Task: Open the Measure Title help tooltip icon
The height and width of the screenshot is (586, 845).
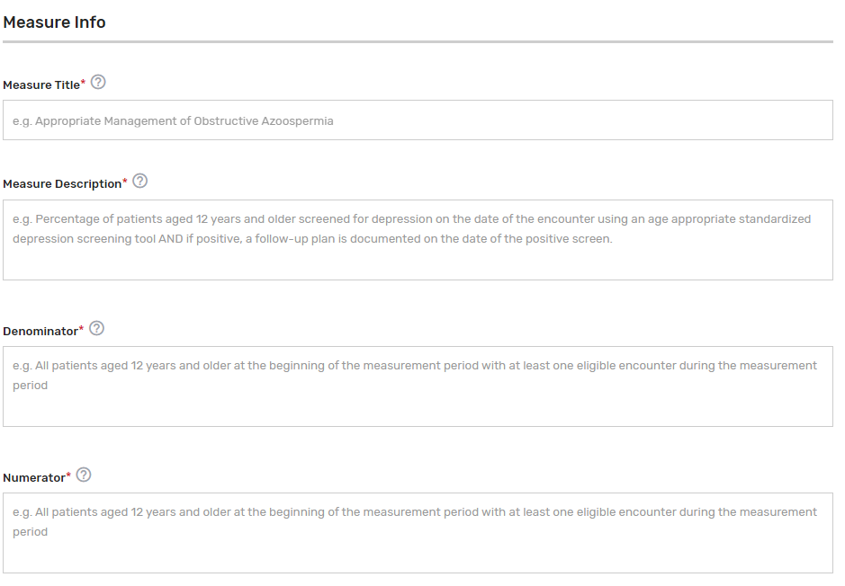Action: [x=99, y=83]
